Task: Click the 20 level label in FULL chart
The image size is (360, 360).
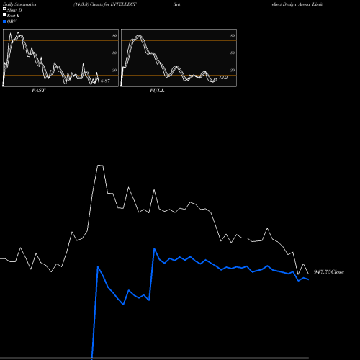Action: coord(233,70)
